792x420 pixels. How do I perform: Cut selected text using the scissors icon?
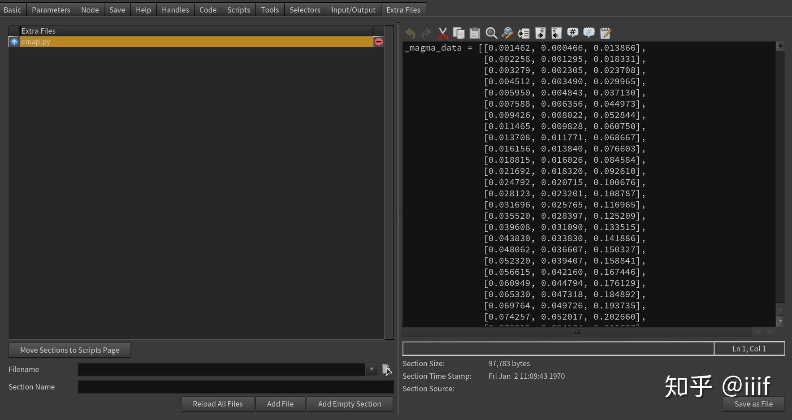point(442,33)
